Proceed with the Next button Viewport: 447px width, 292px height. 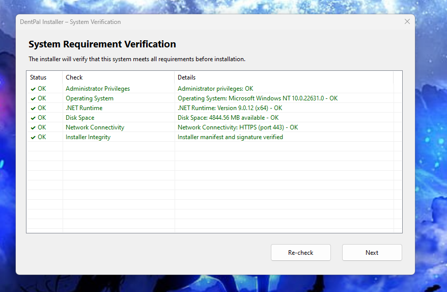372,252
